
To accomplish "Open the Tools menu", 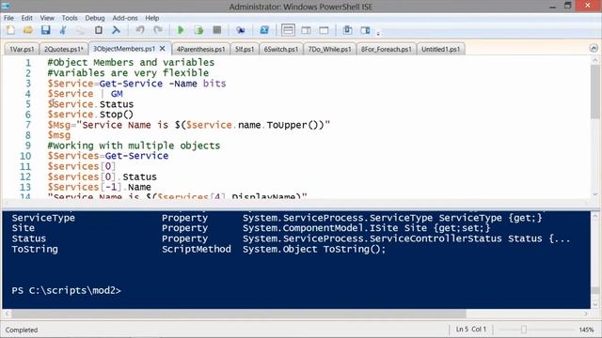I will [x=70, y=18].
